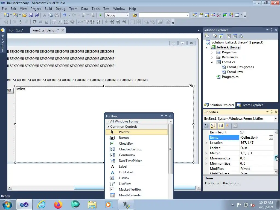This screenshot has height=210, width=280.
Task: Click the Undo arrow icon
Action: (65, 15)
